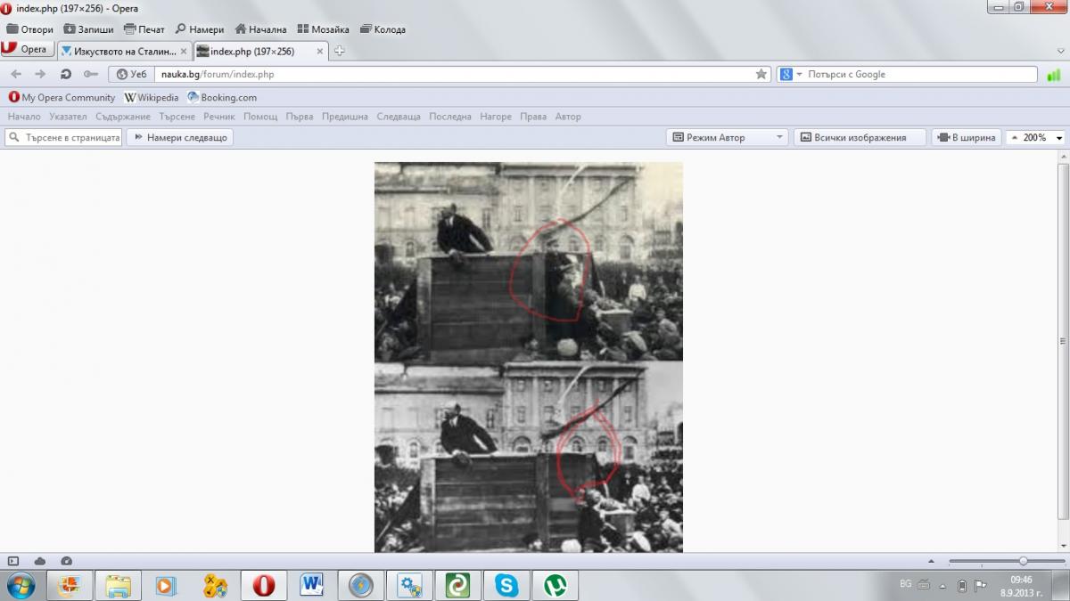Click the Forward navigation arrow

click(x=40, y=74)
